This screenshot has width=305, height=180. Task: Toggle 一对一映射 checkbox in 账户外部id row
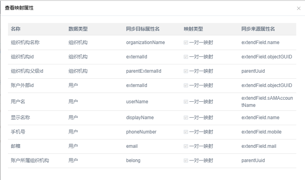(x=186, y=85)
